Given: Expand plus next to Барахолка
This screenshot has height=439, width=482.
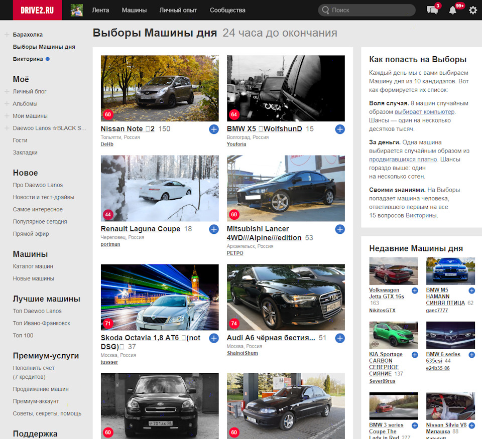Looking at the screenshot, I should [7, 35].
